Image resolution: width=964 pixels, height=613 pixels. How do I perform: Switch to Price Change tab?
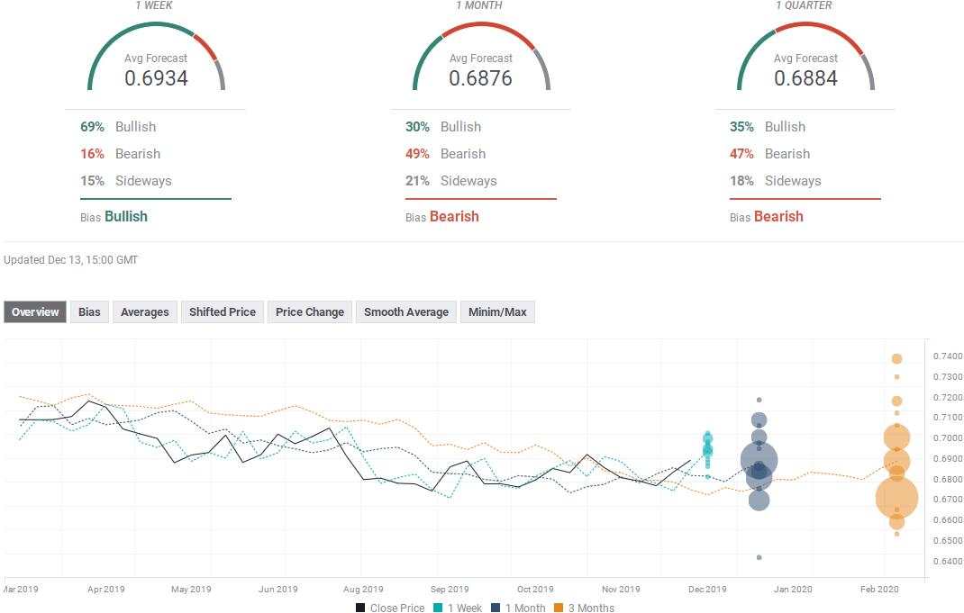pos(310,312)
